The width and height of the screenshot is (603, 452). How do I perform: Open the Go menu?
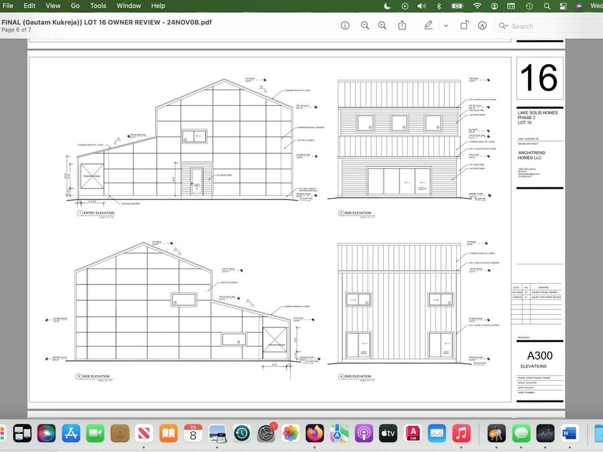click(x=75, y=6)
